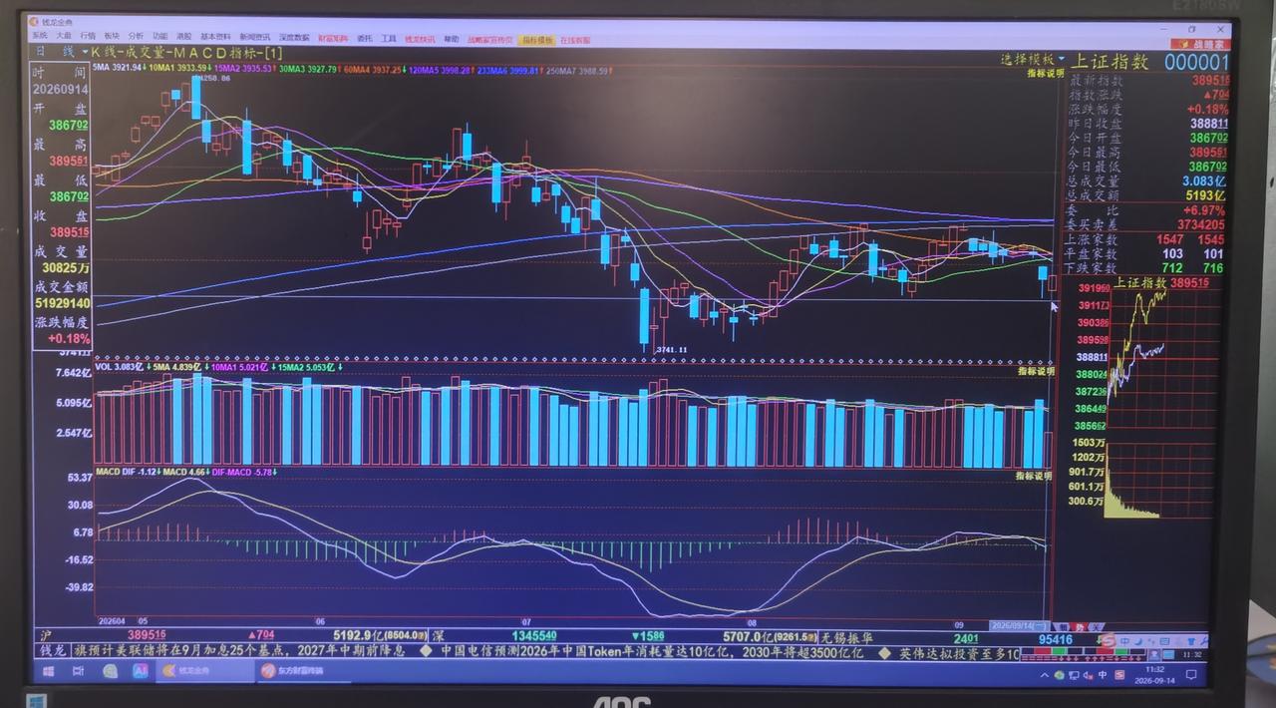Open the 基本资料 menu
1276x708 pixels.
tap(214, 39)
